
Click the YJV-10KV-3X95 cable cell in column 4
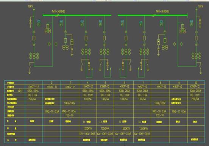coord(87,134)
